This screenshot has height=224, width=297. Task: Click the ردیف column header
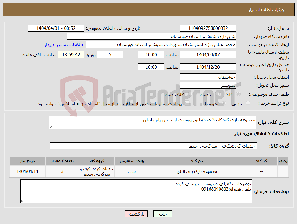click(x=283, y=161)
